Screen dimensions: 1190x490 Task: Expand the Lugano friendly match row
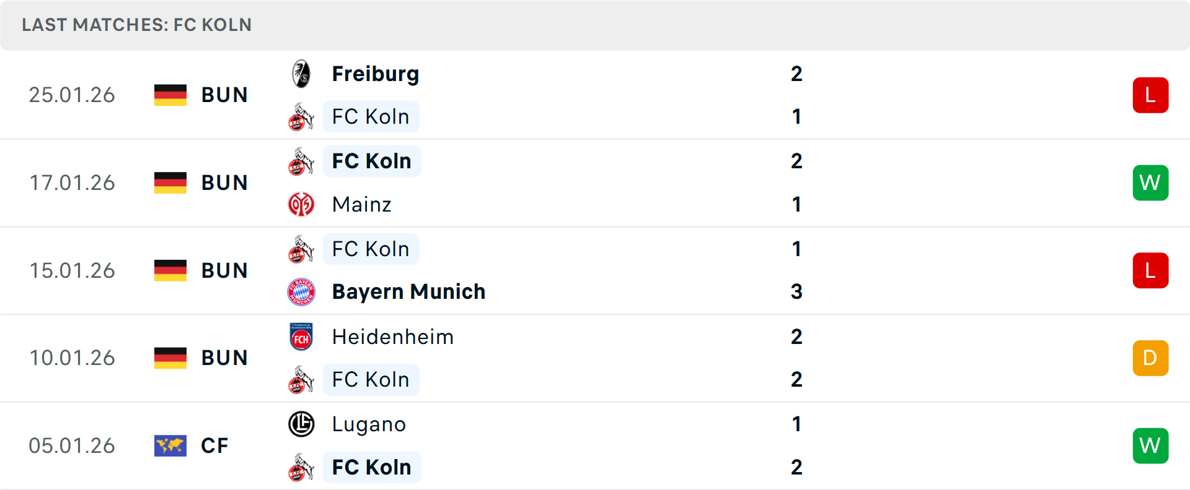[x=595, y=445]
